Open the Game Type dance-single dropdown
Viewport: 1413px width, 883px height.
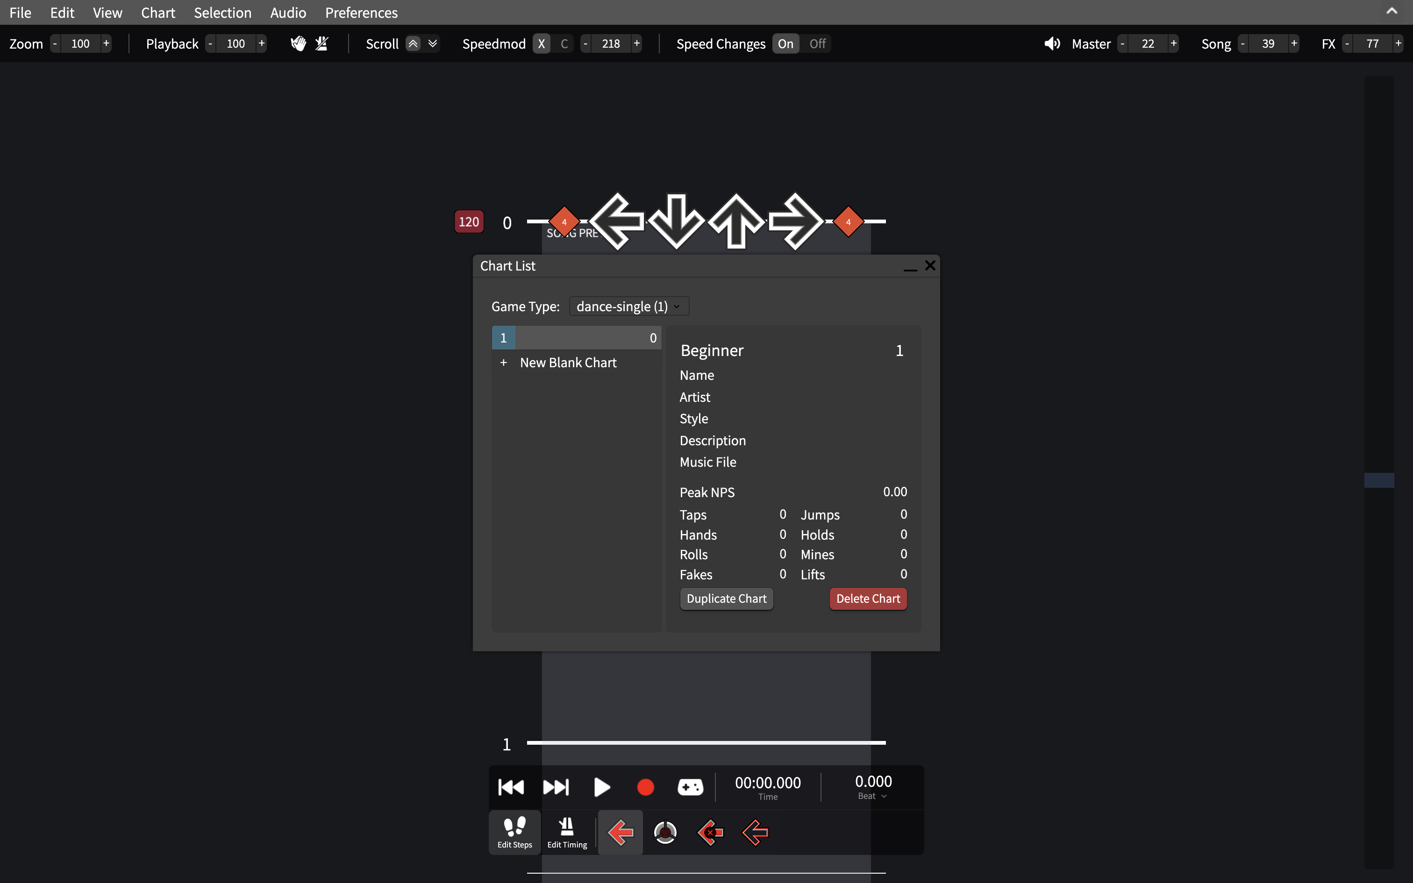coord(629,306)
